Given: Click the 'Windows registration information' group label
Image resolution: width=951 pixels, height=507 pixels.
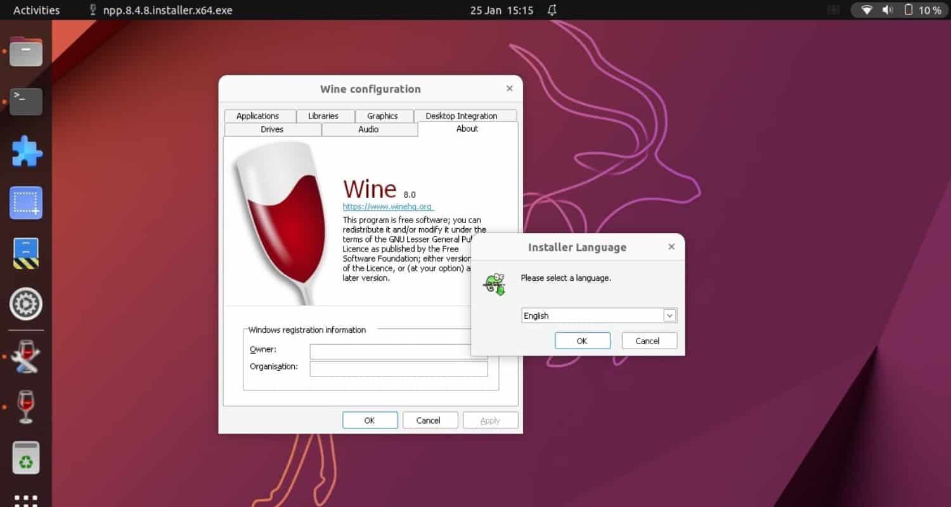Looking at the screenshot, I should pos(307,330).
